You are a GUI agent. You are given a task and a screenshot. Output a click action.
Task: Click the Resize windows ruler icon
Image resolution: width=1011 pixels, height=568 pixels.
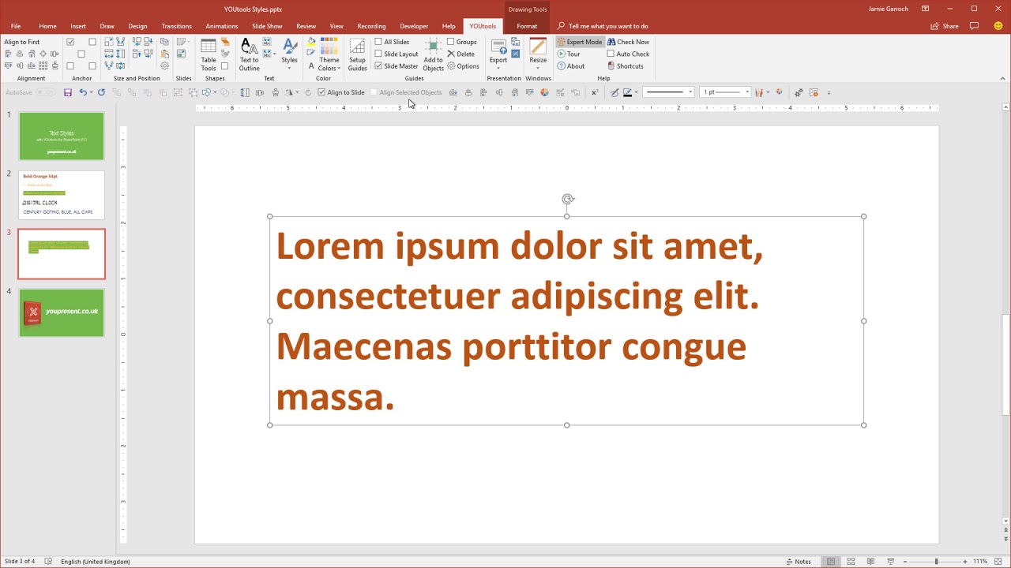pyautogui.click(x=538, y=46)
